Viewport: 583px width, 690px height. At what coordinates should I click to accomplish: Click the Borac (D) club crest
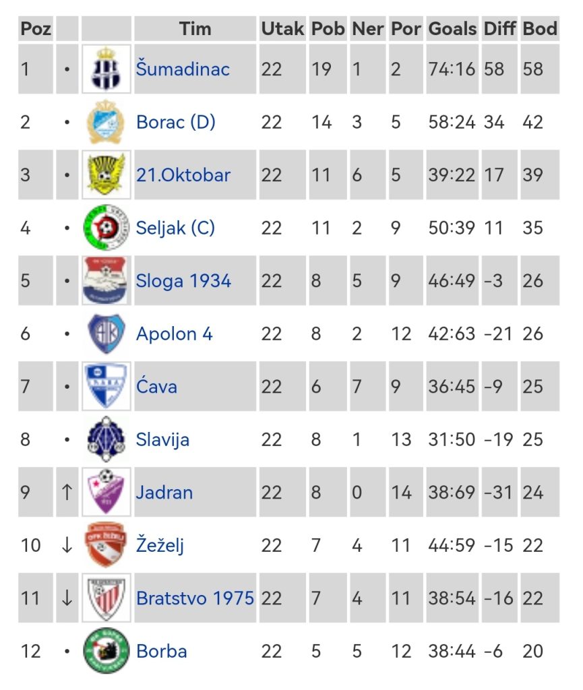pyautogui.click(x=106, y=122)
